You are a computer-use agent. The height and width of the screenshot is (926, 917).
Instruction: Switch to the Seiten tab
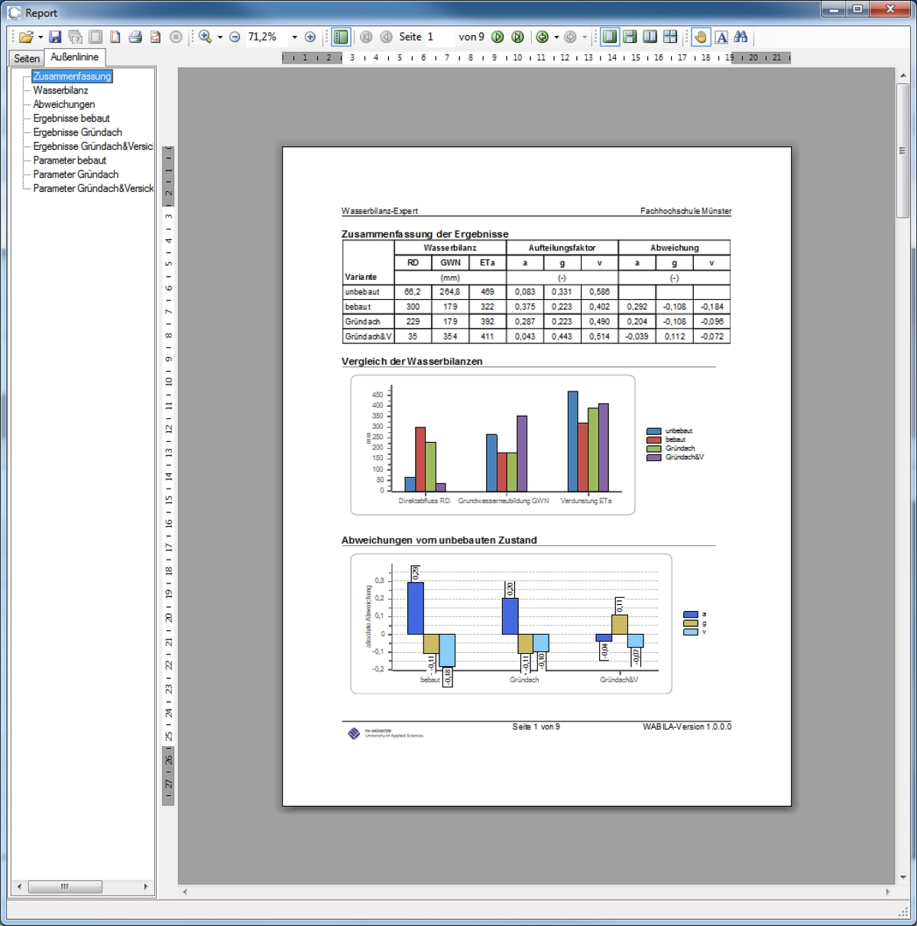(27, 58)
